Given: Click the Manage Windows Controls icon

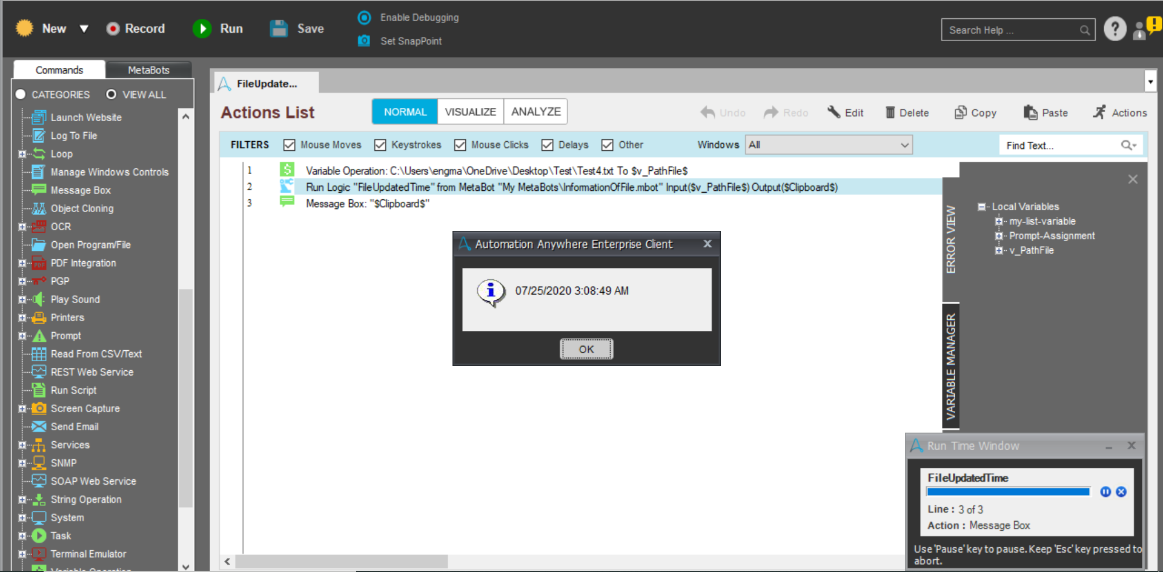Looking at the screenshot, I should tap(39, 171).
